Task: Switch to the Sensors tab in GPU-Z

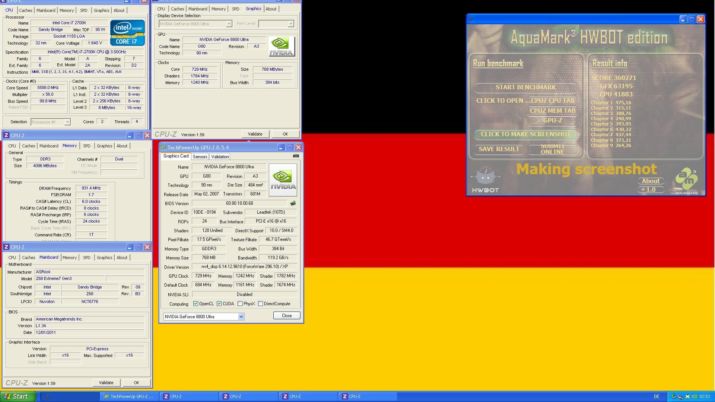Action: [200, 157]
